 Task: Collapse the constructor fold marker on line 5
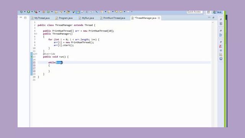(x=36, y=34)
